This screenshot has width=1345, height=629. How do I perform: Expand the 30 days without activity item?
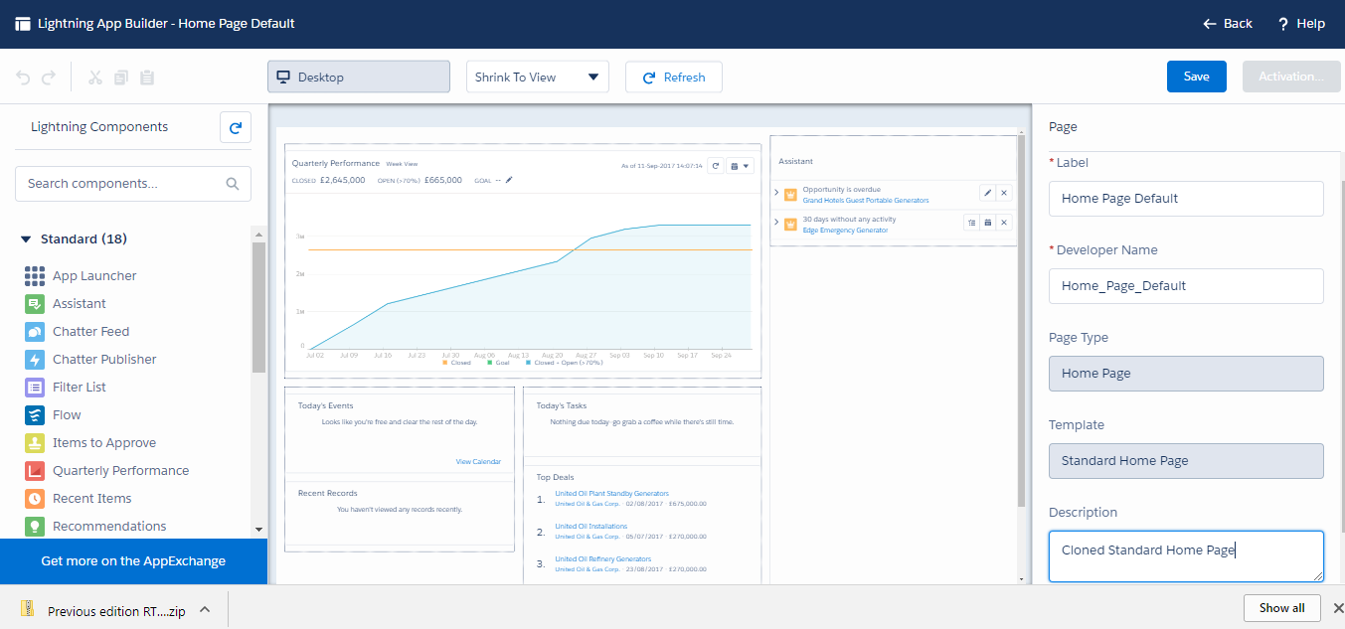[x=775, y=224]
